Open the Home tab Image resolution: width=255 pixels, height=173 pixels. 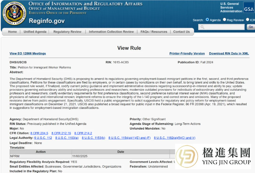[12, 32]
